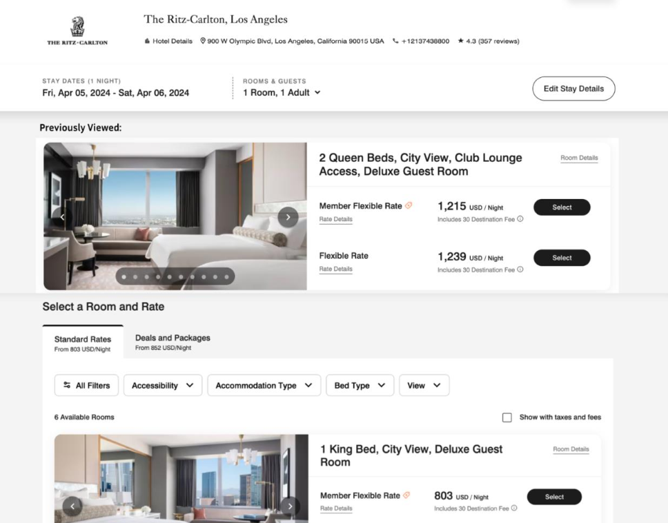Show previous photo of 2 Queen Beds room
Image resolution: width=668 pixels, height=523 pixels.
[x=62, y=217]
